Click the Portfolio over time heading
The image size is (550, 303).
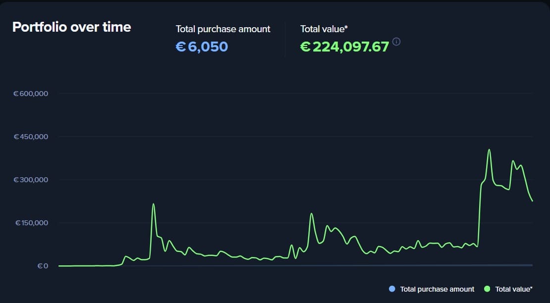[71, 27]
